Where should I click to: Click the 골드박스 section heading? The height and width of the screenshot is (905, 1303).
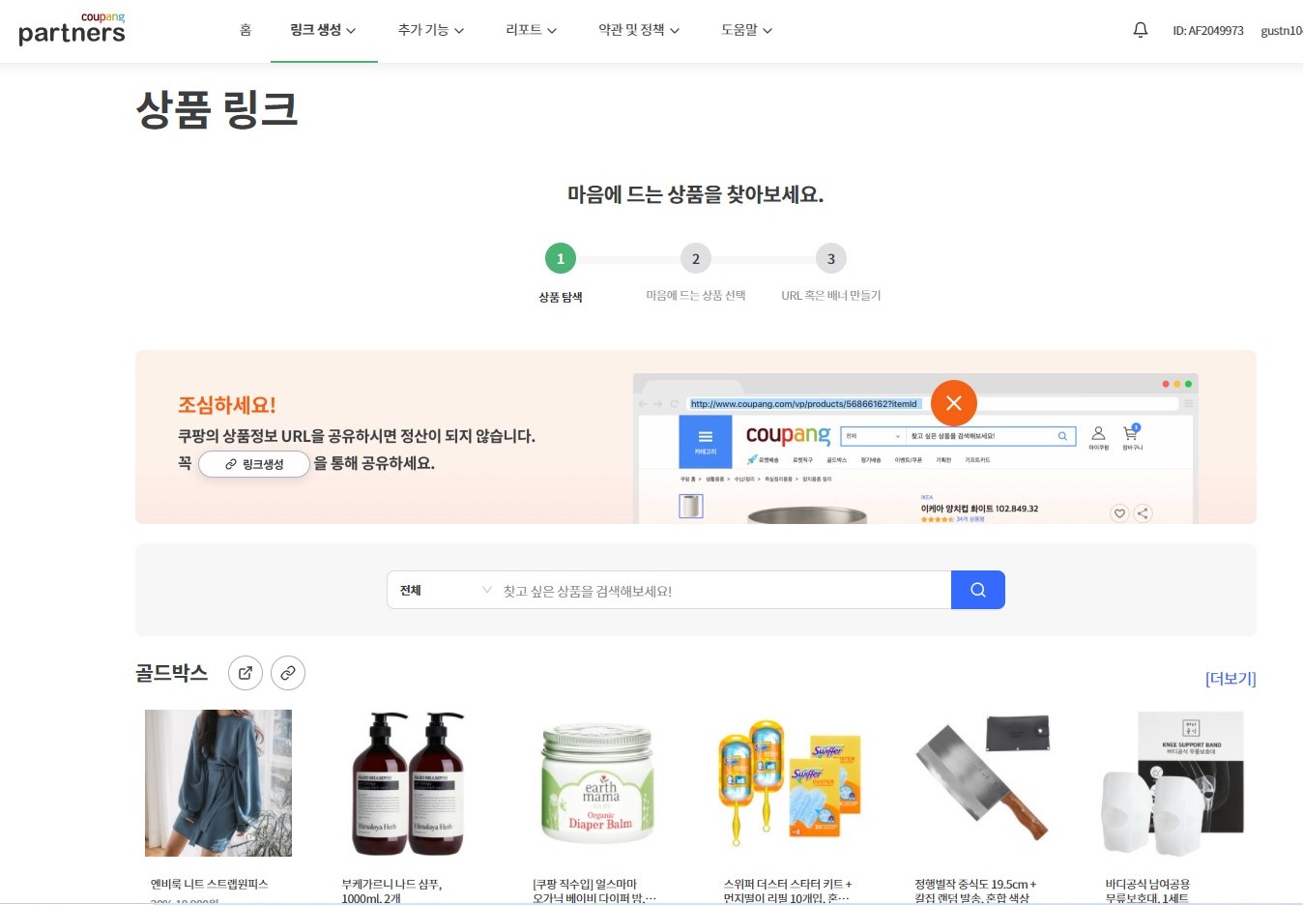(172, 673)
